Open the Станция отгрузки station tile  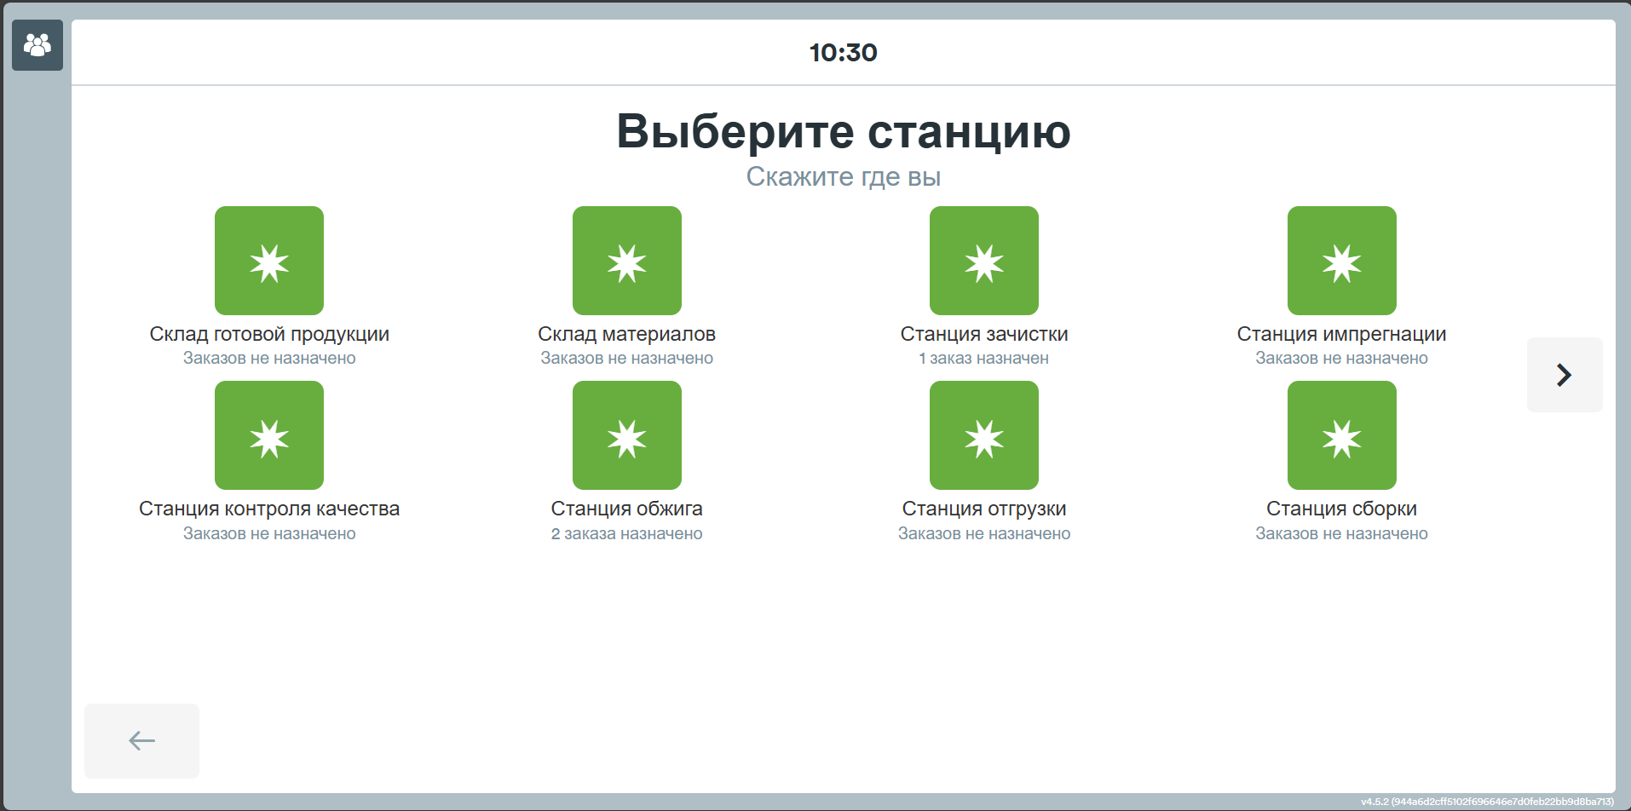(984, 435)
